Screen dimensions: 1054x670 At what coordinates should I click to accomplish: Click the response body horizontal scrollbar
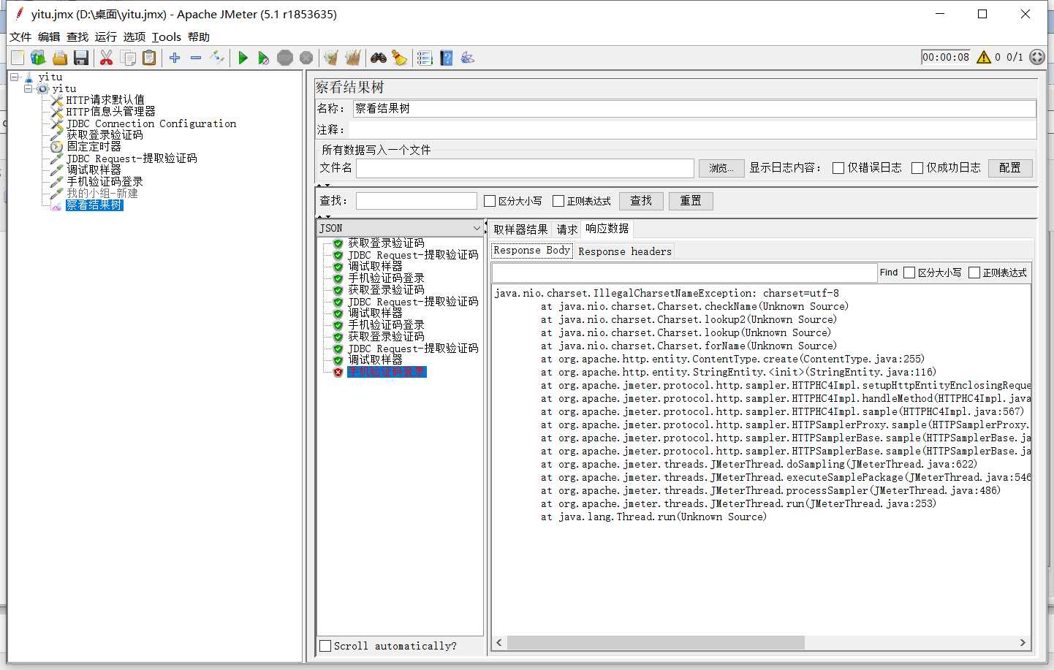(x=656, y=642)
